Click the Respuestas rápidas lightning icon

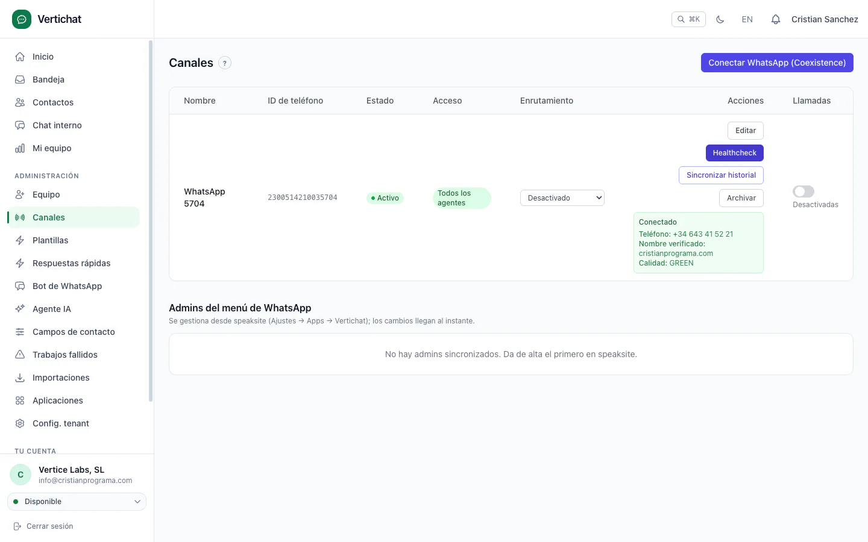point(20,263)
